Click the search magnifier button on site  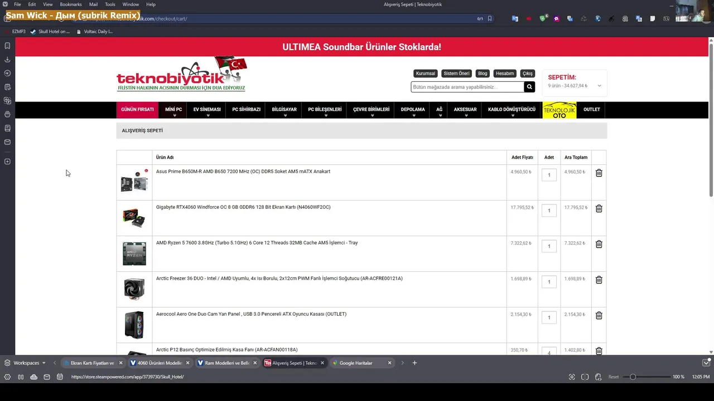tap(529, 87)
